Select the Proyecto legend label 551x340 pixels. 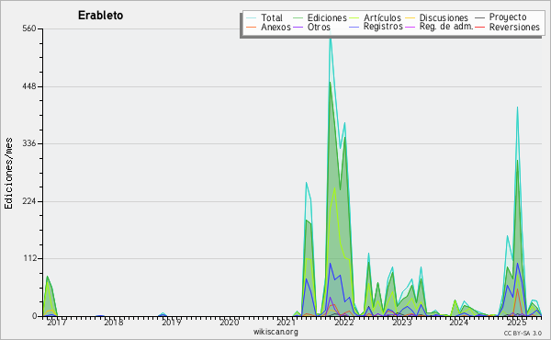pyautogui.click(x=508, y=17)
